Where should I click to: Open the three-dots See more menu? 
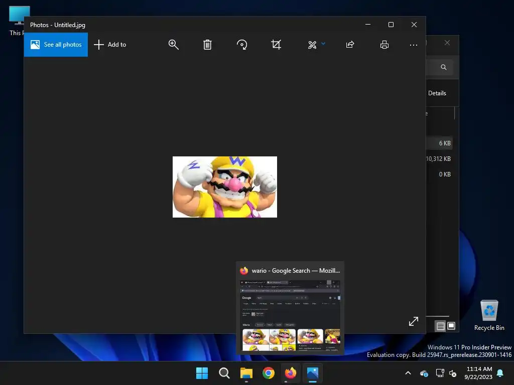coord(414,45)
